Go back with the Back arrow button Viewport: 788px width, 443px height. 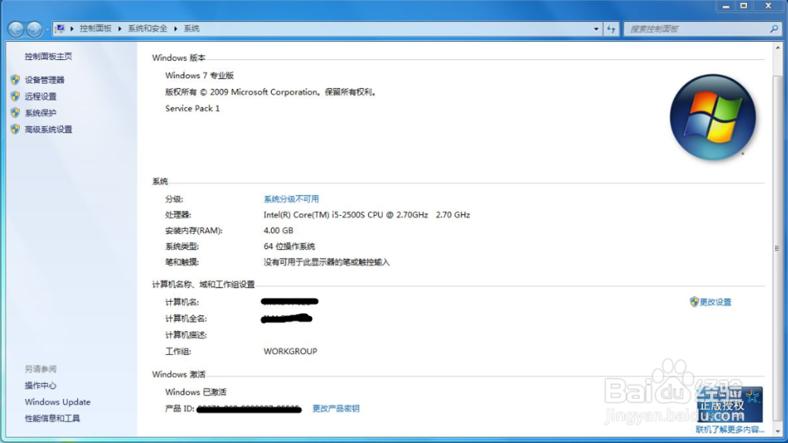click(x=16, y=29)
